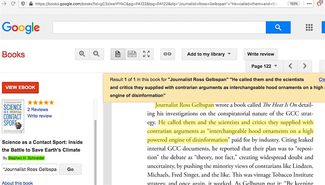Open the browser page actions menu
This screenshot has width=325, height=185.
309,4
